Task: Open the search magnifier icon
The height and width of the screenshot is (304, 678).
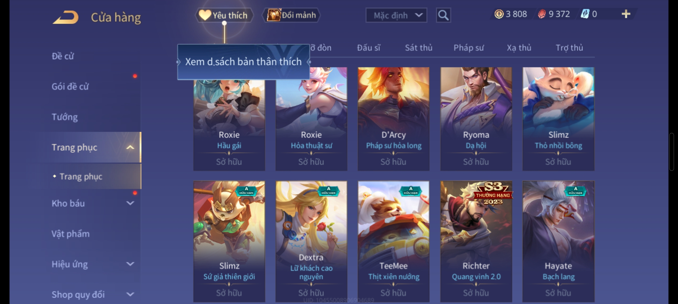Action: pyautogui.click(x=443, y=15)
